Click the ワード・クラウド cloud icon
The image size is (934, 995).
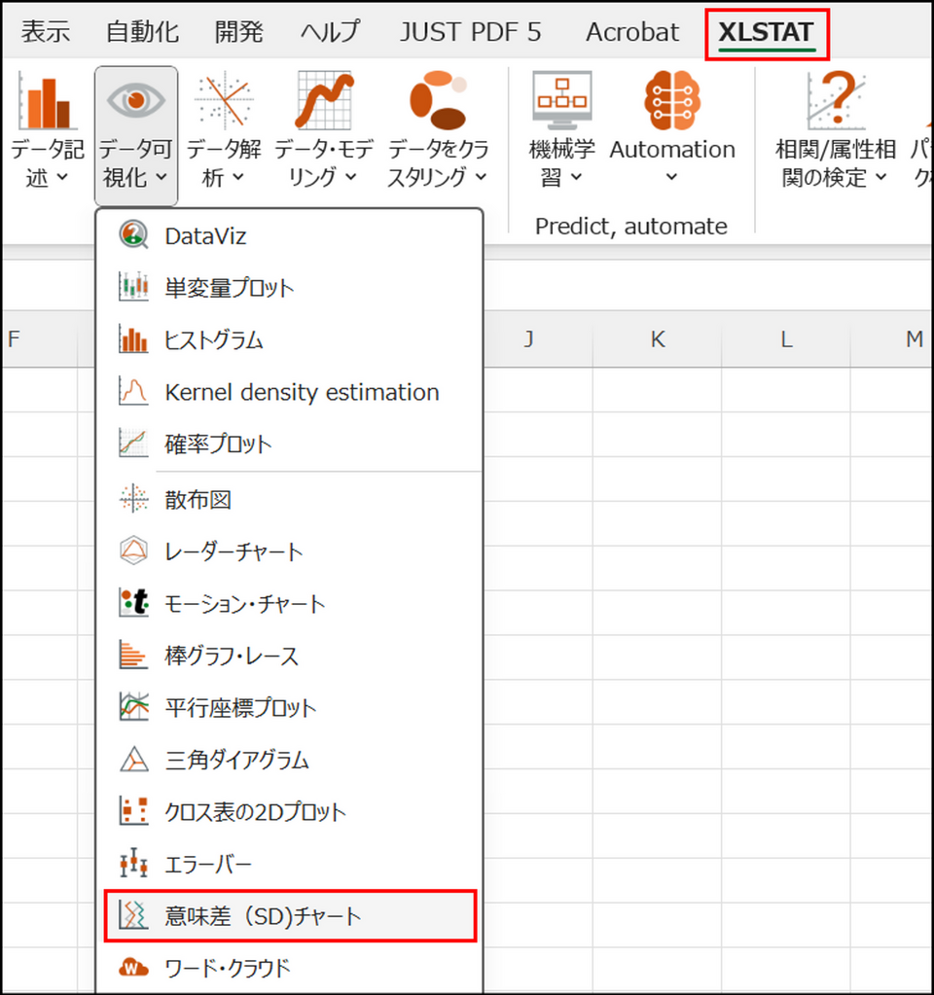coord(133,967)
